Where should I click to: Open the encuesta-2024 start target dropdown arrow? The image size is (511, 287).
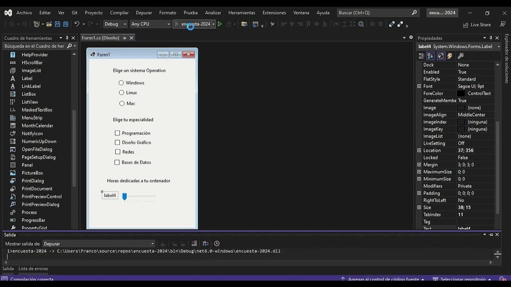pyautogui.click(x=214, y=24)
